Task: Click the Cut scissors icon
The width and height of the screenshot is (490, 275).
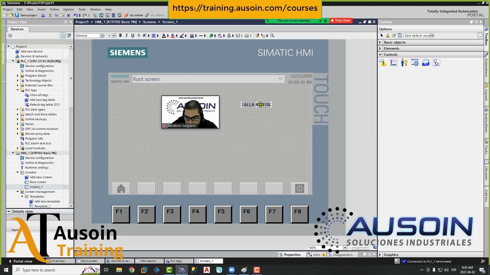Action: 50,15
